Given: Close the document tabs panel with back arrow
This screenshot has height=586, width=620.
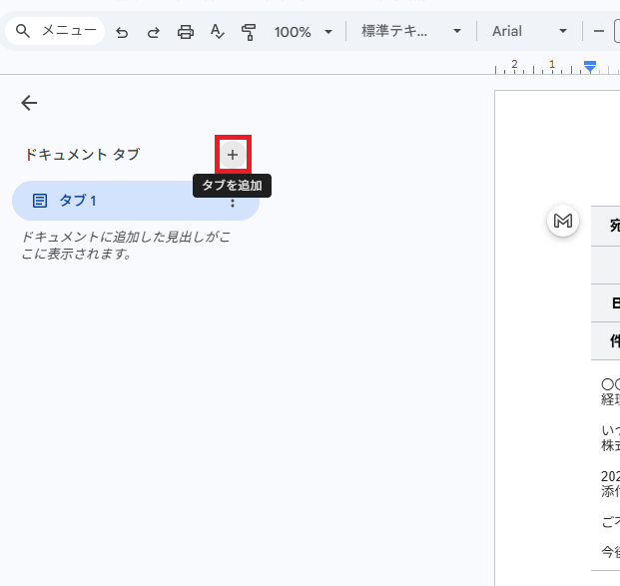Looking at the screenshot, I should (x=29, y=103).
